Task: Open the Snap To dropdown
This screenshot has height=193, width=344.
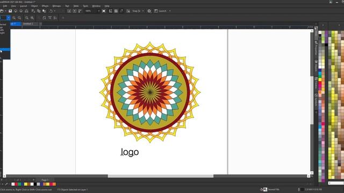Action: point(143,11)
